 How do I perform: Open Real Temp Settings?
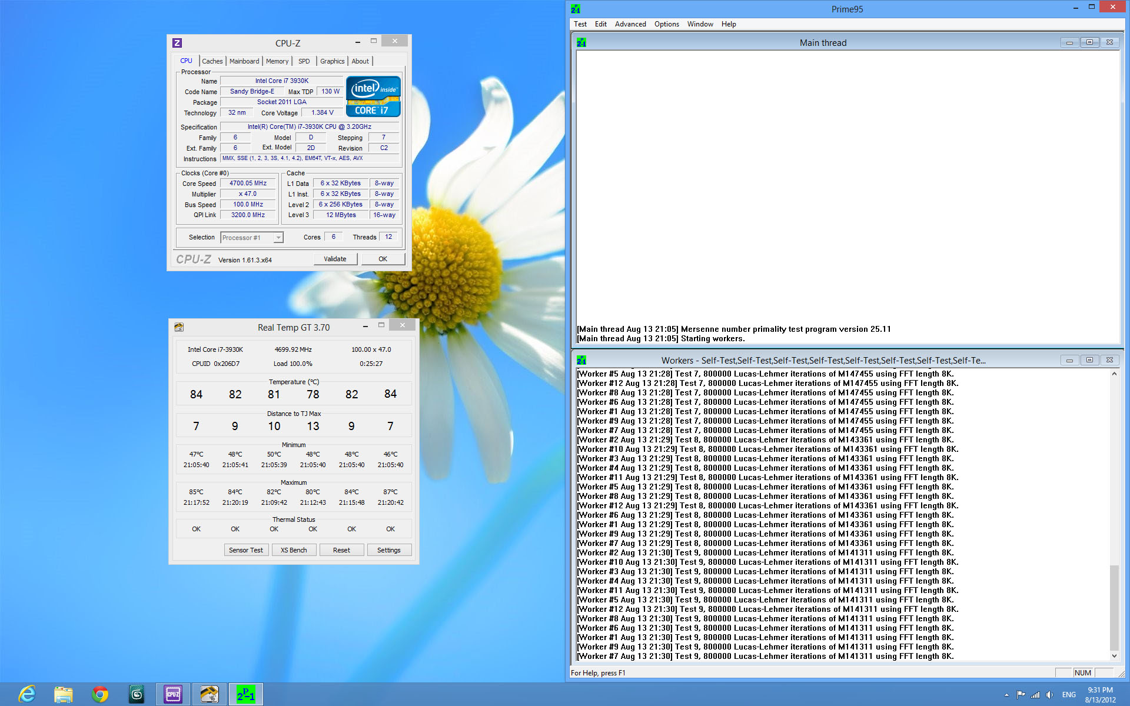point(388,550)
